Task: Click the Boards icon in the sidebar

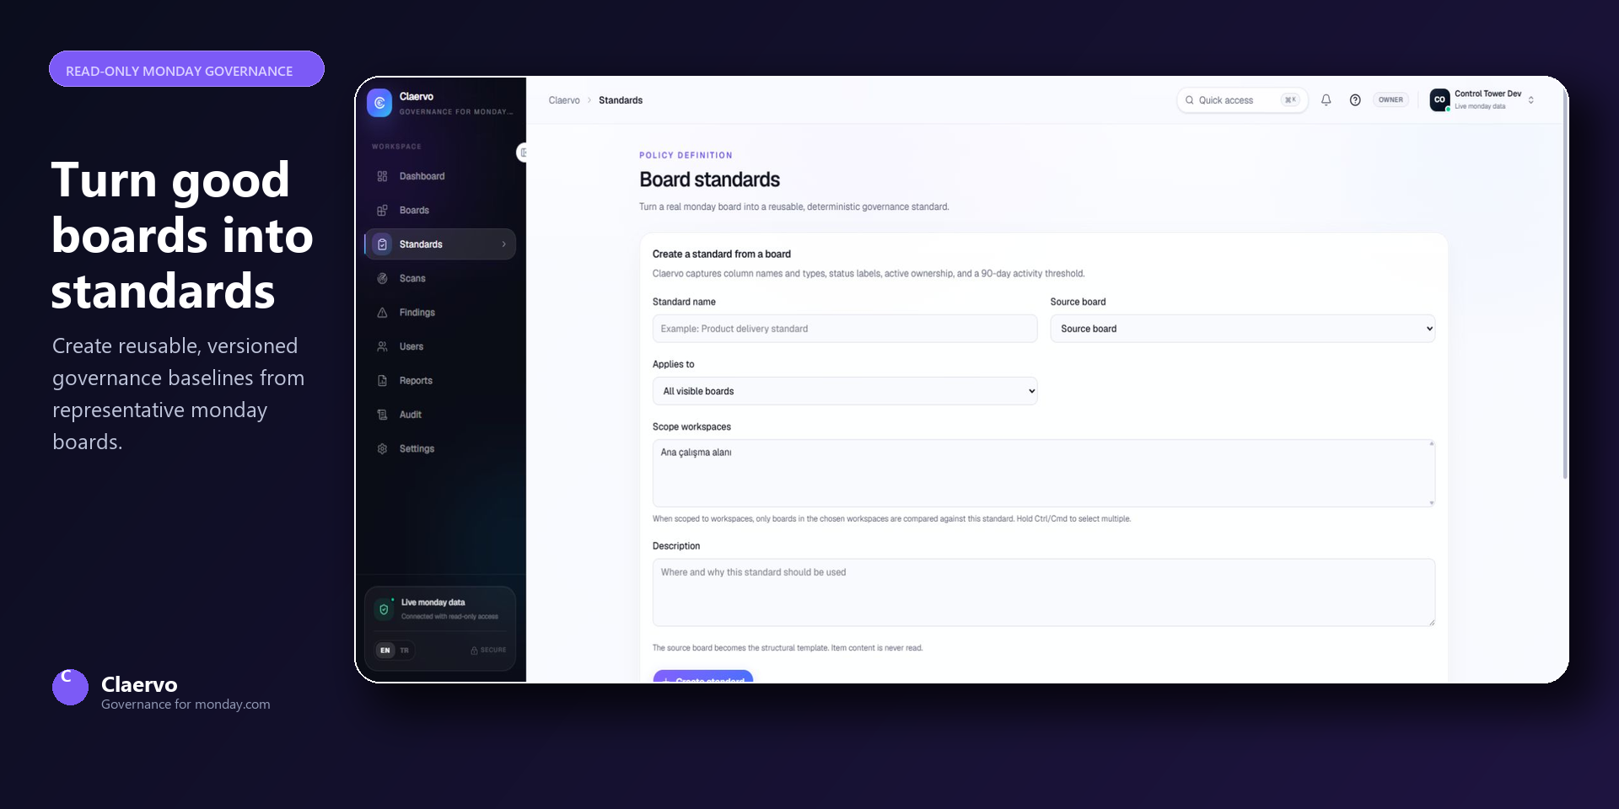Action: point(382,211)
